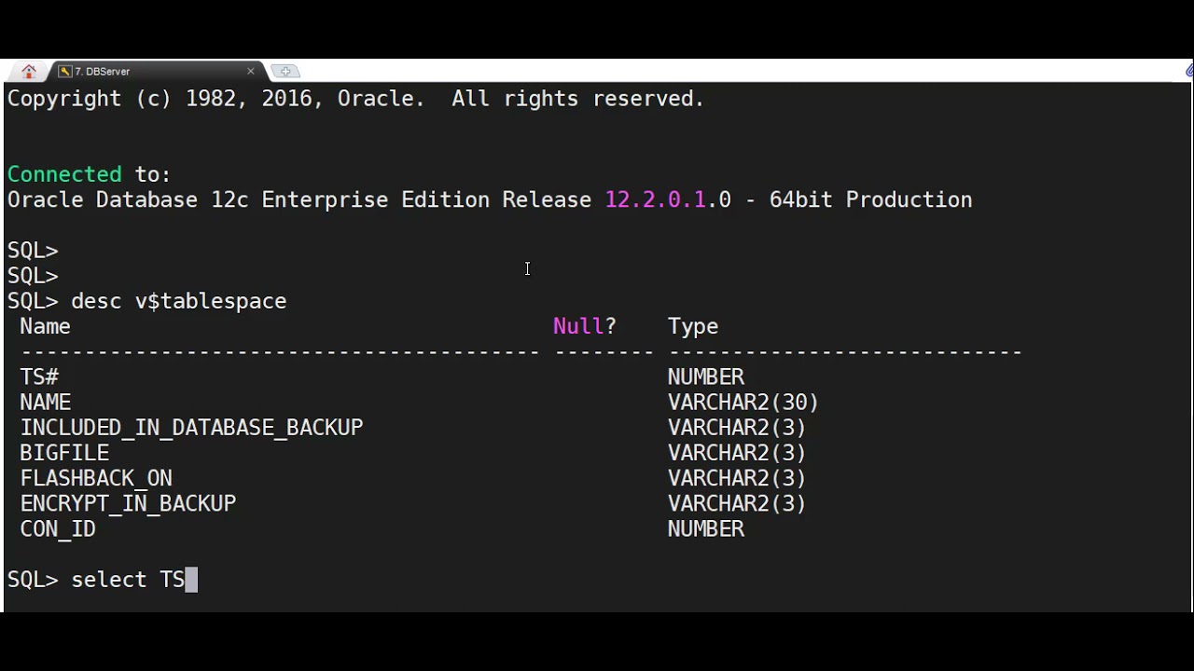Click the 12.2.0.1 release number
The width and height of the screenshot is (1194, 671).
tap(655, 199)
